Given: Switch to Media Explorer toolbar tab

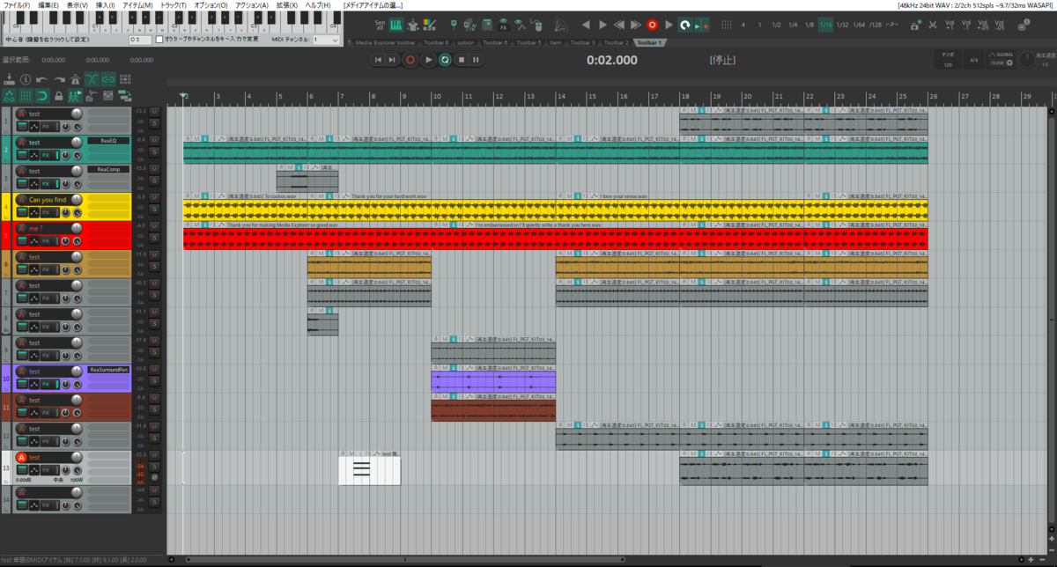Looking at the screenshot, I should click(386, 42).
